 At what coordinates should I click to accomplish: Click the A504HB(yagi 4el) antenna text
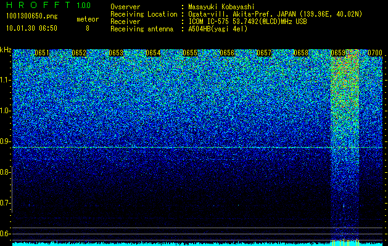pos(218,29)
